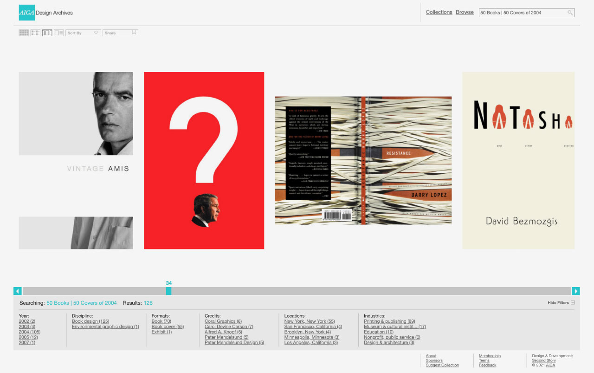594x373 pixels.
Task: Filter location Brooklyn, New York (4)
Action: pos(308,332)
